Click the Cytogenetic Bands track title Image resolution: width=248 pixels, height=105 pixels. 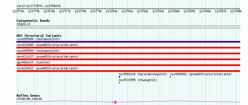[x=33, y=21]
